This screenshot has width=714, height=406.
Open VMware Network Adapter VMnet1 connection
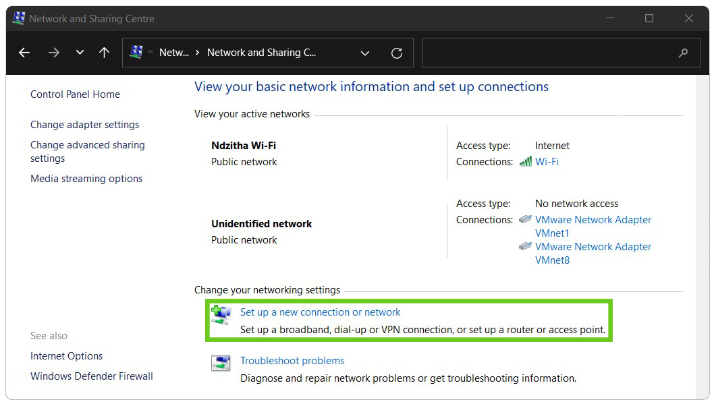pos(593,226)
